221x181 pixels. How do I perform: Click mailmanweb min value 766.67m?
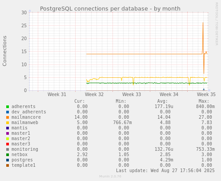tap(122, 122)
